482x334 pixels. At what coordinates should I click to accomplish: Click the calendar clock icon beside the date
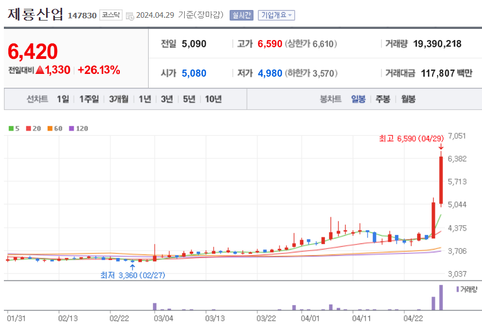[130, 16]
